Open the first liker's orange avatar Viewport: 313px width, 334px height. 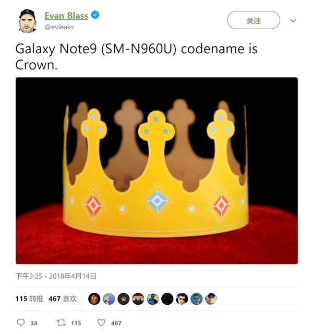(94, 299)
